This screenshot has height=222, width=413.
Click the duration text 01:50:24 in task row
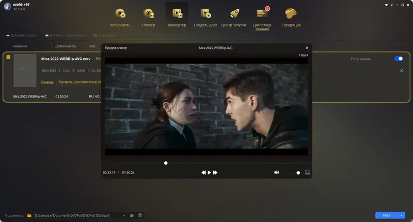(61, 97)
